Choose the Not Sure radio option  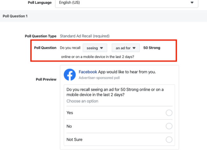(169, 140)
